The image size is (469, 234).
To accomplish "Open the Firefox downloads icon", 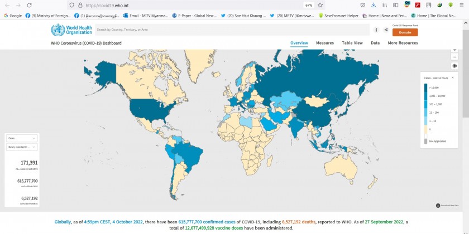I will tap(372, 5).
